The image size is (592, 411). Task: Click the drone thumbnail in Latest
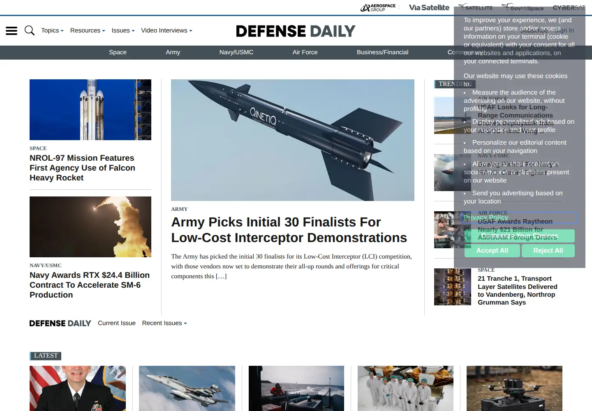click(514, 388)
